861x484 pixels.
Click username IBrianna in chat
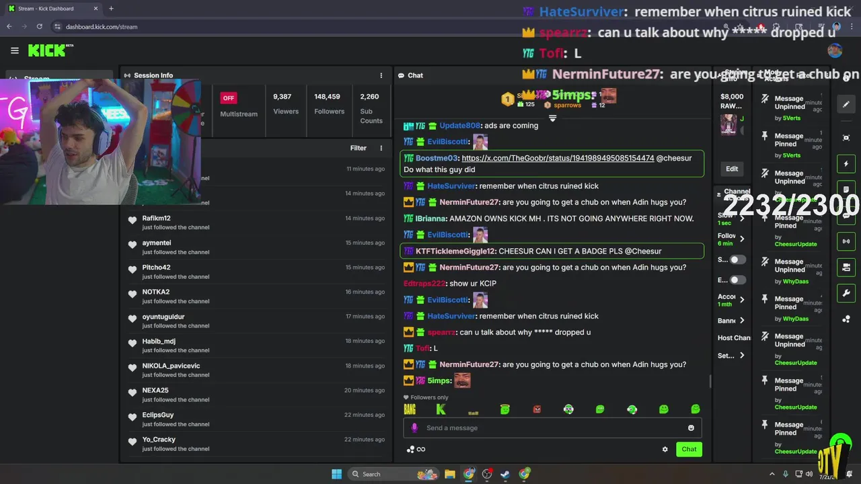pos(430,218)
